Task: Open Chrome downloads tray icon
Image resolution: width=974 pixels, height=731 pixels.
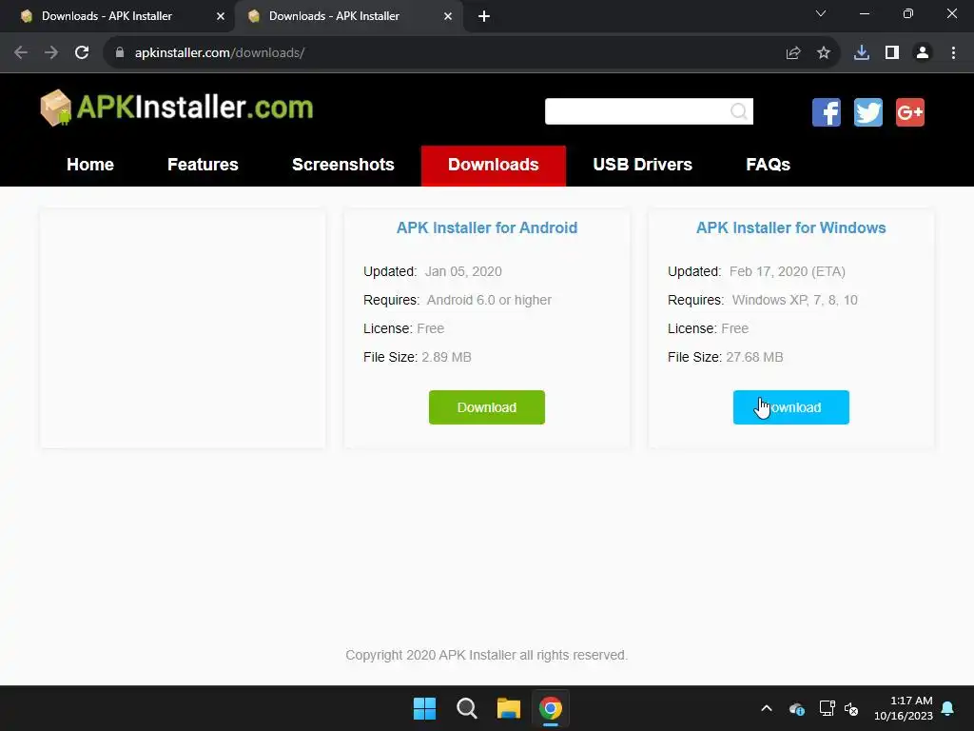Action: (862, 53)
